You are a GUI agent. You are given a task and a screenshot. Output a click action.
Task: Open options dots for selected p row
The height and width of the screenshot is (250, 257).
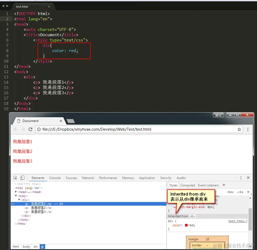pyautogui.click(x=13, y=204)
